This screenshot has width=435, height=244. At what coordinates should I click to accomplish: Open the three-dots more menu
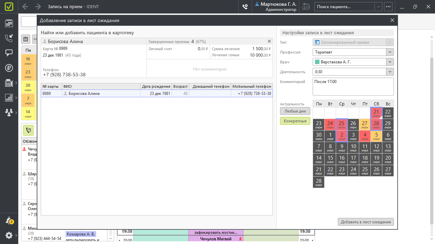(389, 6)
